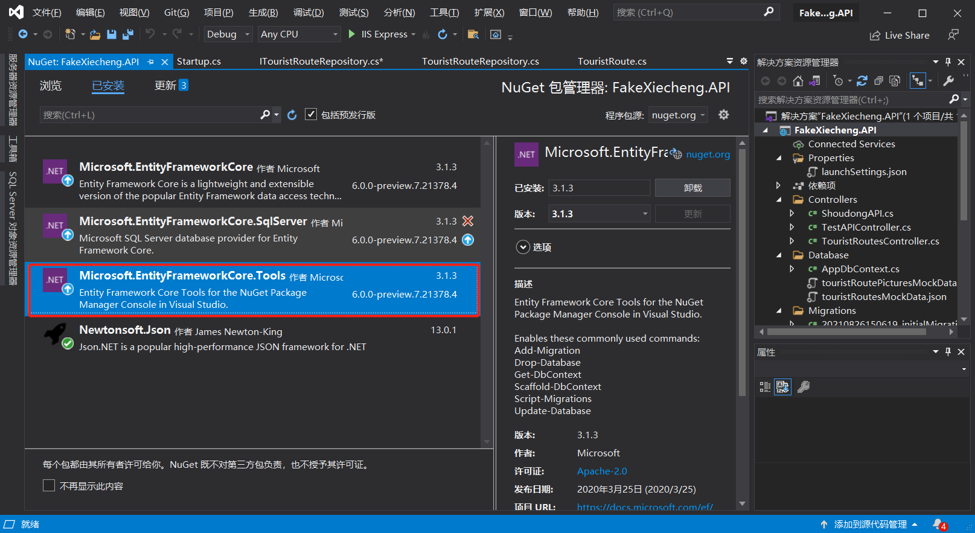Open IIS Express launch target dropdown arrow

tap(414, 34)
